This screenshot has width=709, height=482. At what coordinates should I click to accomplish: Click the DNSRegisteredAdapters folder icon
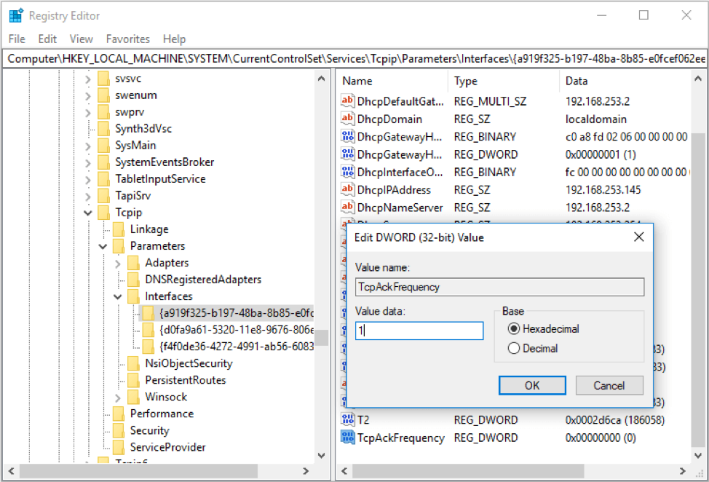[133, 280]
